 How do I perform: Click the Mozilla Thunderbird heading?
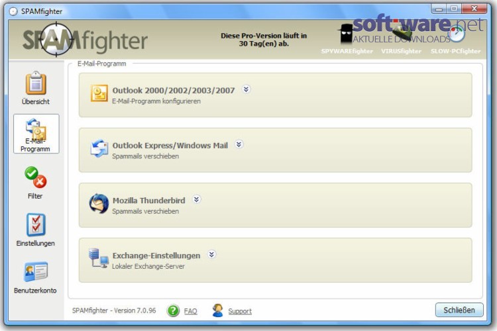click(x=149, y=201)
